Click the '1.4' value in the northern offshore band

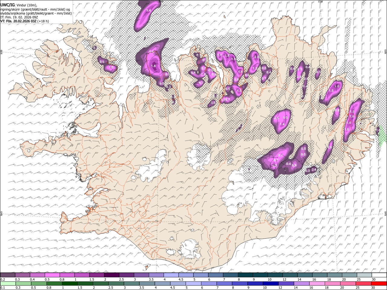click(x=148, y=11)
